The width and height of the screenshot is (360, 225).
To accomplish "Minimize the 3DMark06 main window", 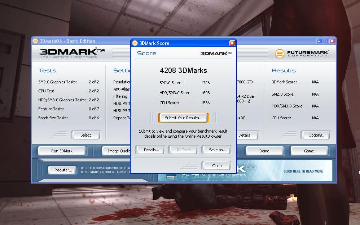I will (319, 41).
